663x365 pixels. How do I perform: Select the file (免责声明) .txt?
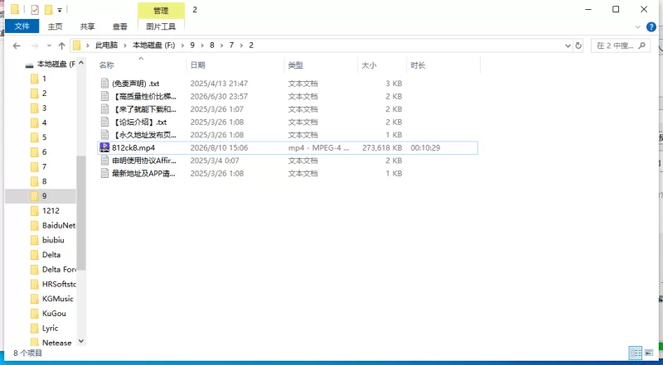coord(135,84)
